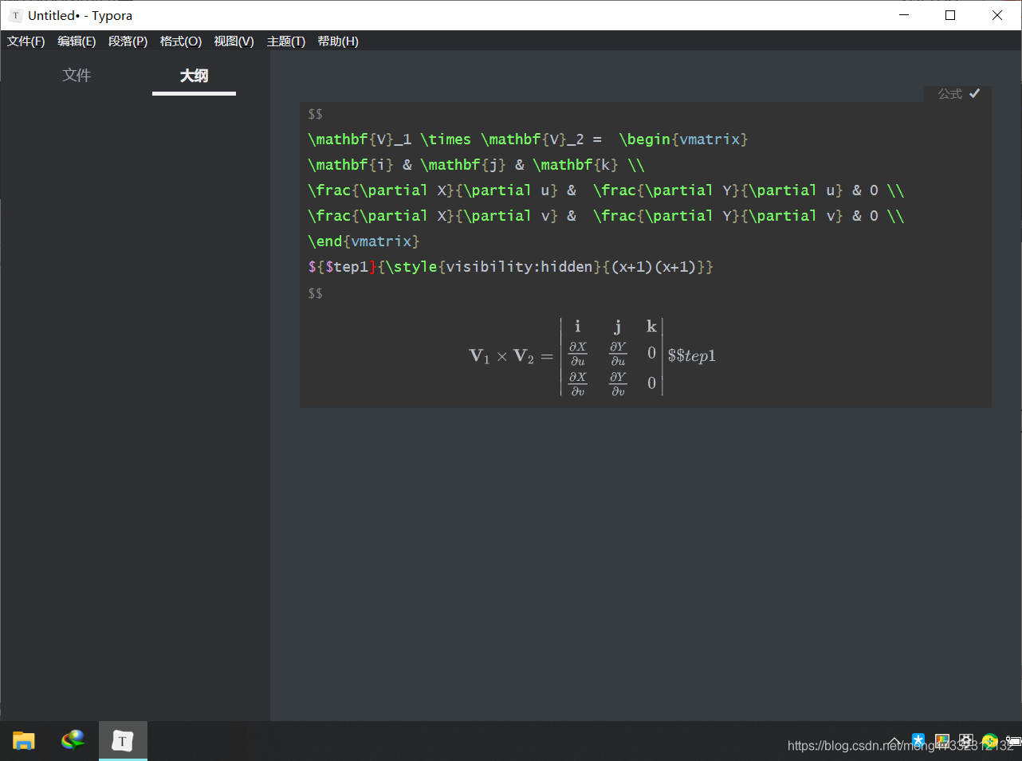
Task: Minimize the Typora window
Action: (x=904, y=15)
